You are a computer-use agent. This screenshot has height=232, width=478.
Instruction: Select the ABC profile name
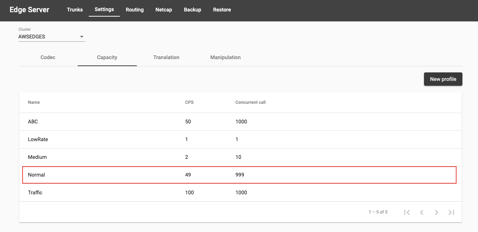pyautogui.click(x=33, y=122)
